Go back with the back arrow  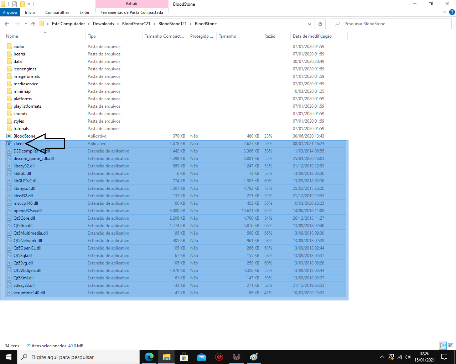[x=7, y=24]
